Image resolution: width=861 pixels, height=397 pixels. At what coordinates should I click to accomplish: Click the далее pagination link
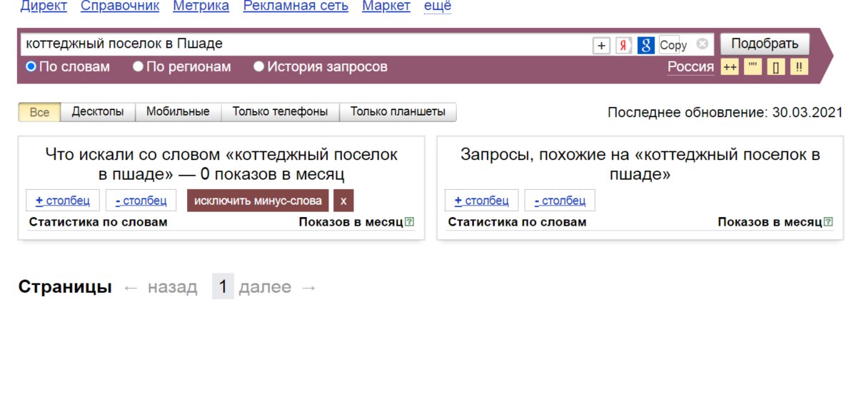coord(265,287)
